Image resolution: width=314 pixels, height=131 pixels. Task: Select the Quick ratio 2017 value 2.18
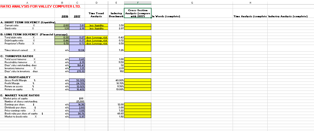click(x=77, y=28)
